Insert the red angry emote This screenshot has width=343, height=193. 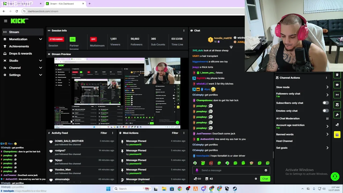pyautogui.click(x=211, y=163)
